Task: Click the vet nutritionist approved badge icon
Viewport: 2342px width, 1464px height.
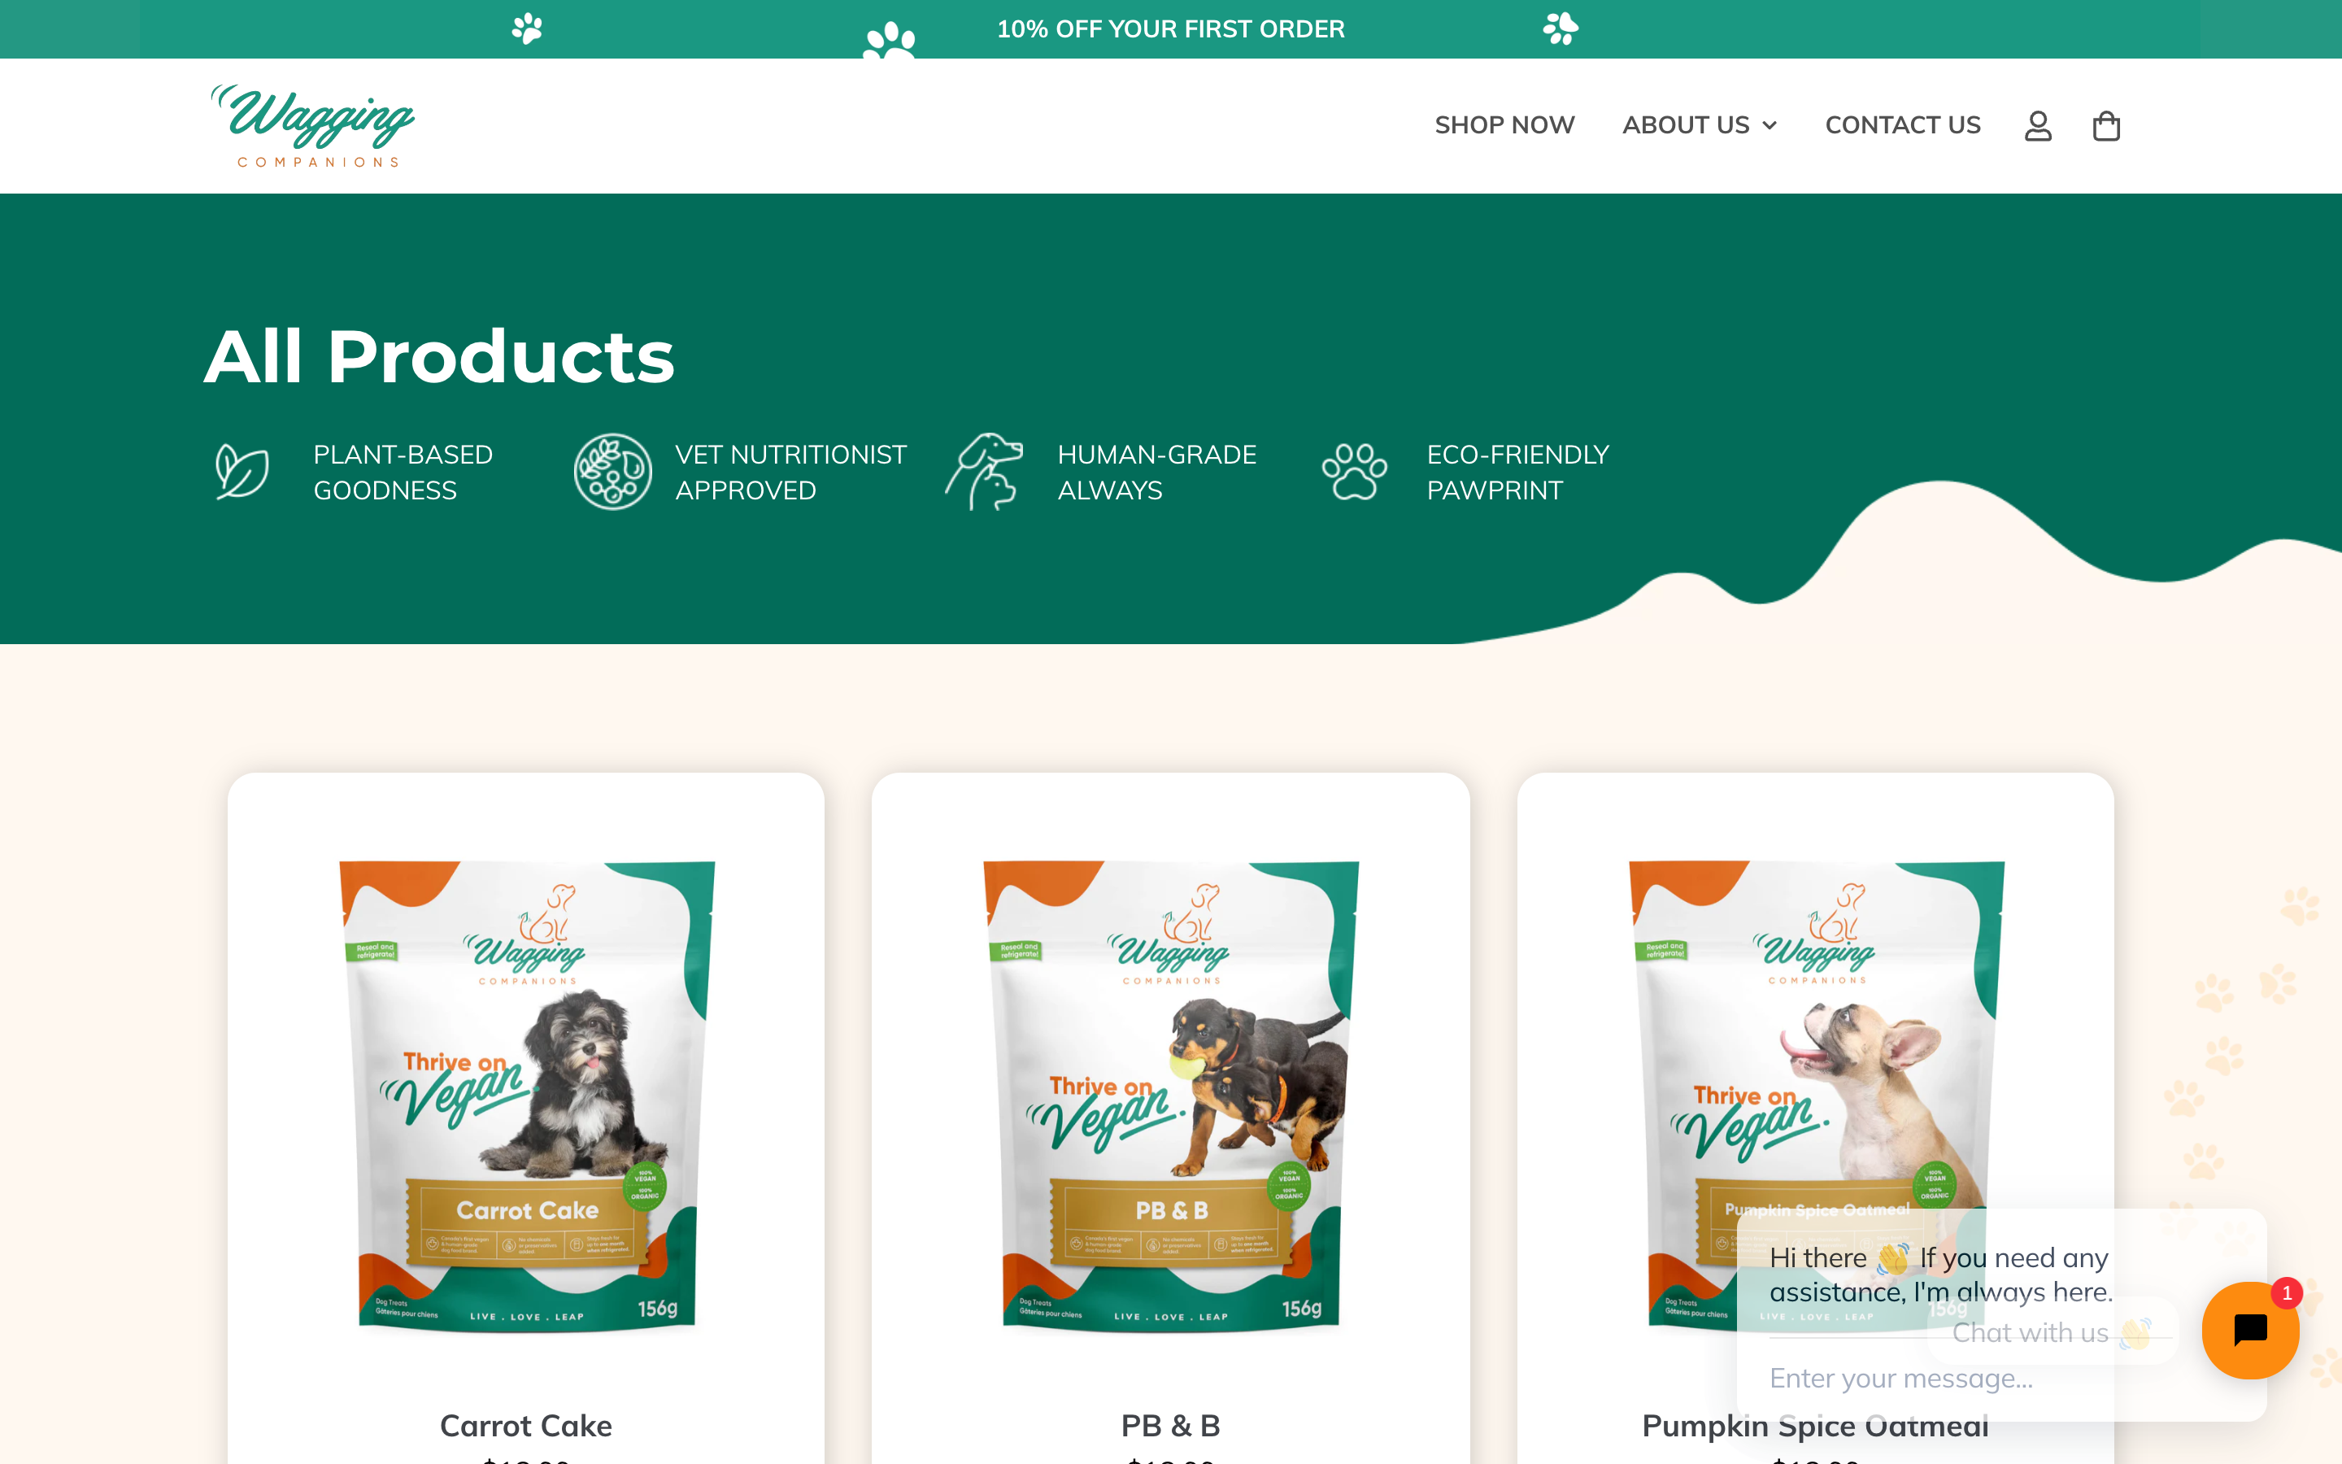Action: (612, 472)
